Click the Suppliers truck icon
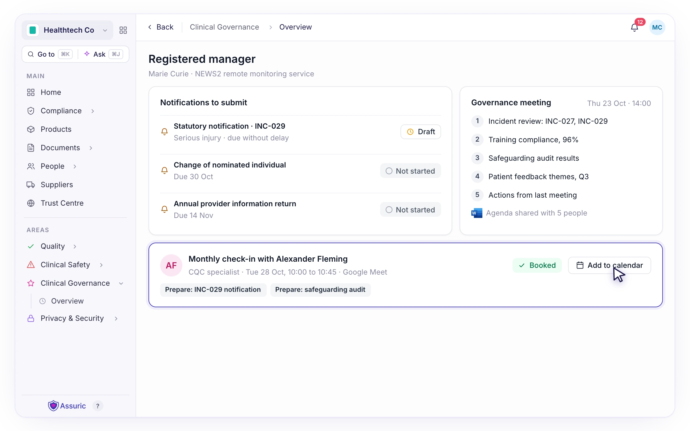Screen dimensions: 690x431 pyautogui.click(x=31, y=185)
